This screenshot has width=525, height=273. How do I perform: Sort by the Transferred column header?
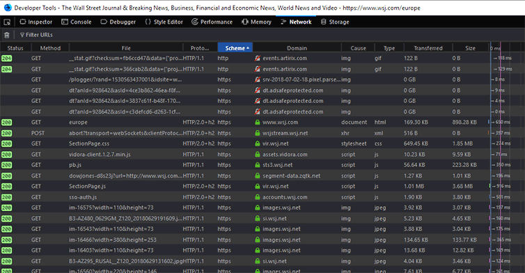[x=428, y=48]
